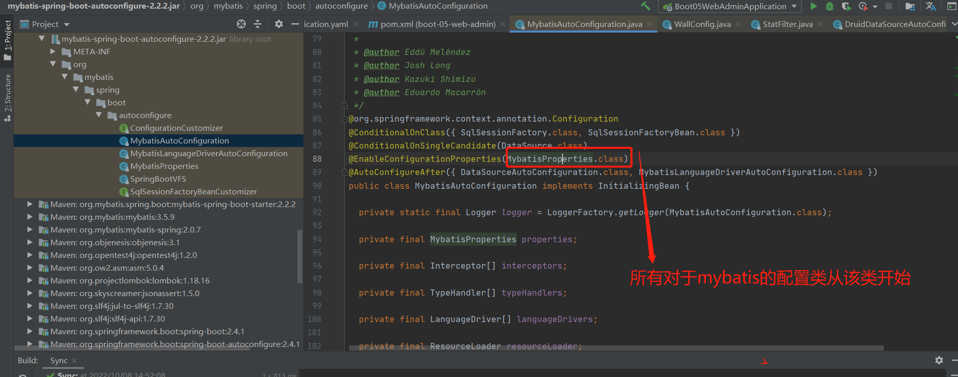Viewport: 958px width, 377px height.
Task: Switch to the DruidDataSourceAutoConfi tab
Action: 889,24
